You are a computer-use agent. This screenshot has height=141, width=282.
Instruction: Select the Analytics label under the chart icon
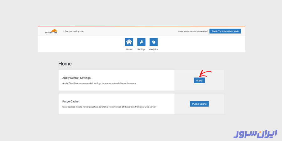[154, 49]
